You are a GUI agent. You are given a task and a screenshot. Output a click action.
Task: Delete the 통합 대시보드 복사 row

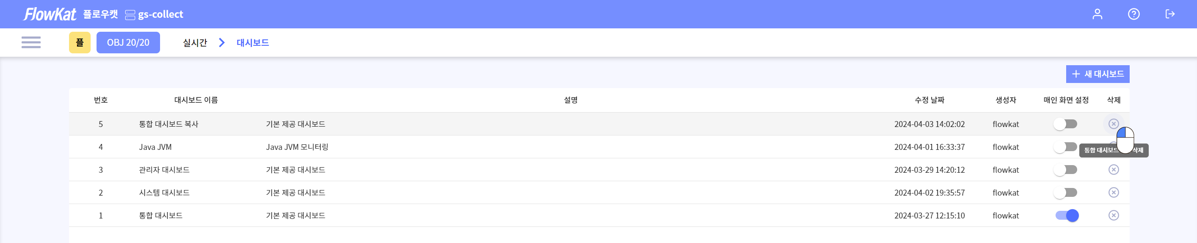point(1113,124)
